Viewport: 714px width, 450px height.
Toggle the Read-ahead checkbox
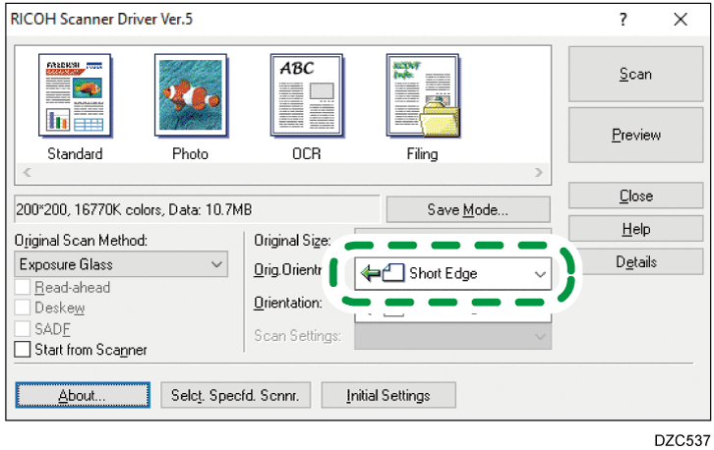click(x=24, y=289)
